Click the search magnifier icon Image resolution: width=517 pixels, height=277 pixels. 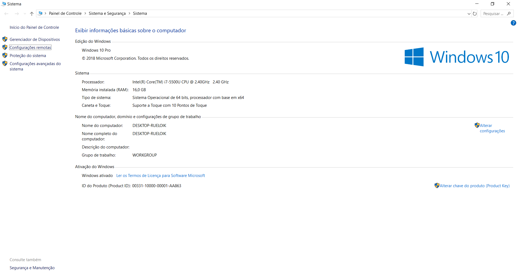pyautogui.click(x=509, y=13)
